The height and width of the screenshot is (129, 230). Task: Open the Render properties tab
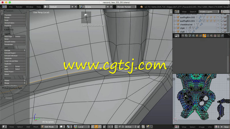pyautogui.click(x=183, y=36)
